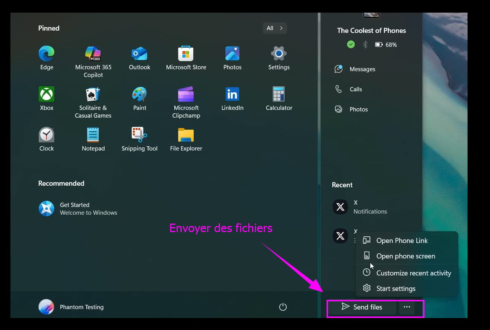Screen dimensions: 490x330
Task: Click the Recommended section heading
Action: (61, 183)
